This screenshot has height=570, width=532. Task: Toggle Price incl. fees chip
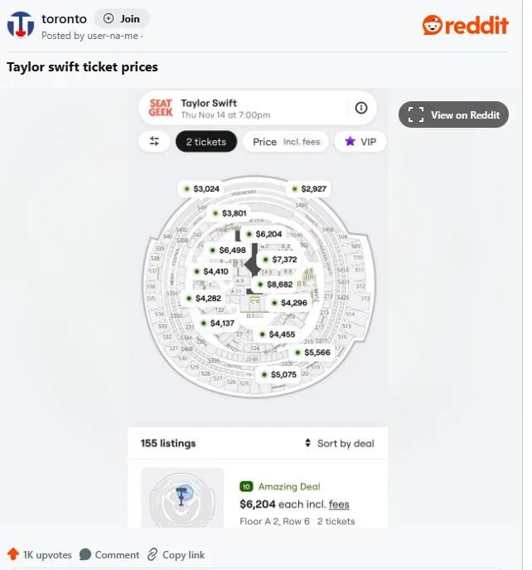286,141
